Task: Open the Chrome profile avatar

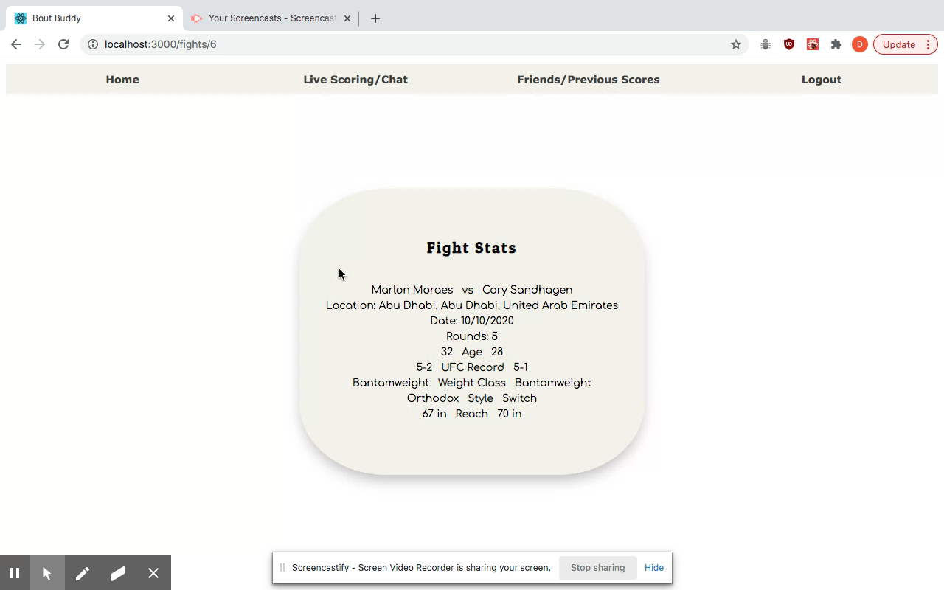Action: point(859,44)
